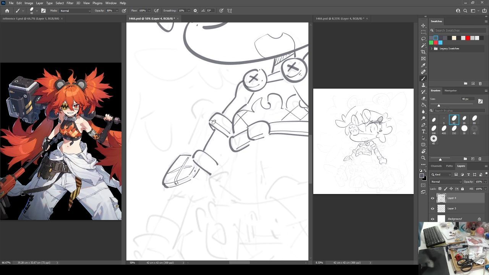
Task: Hide the Background layer eye icon
Action: (432, 219)
